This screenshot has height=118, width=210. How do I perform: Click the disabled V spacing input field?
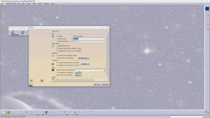(88, 41)
